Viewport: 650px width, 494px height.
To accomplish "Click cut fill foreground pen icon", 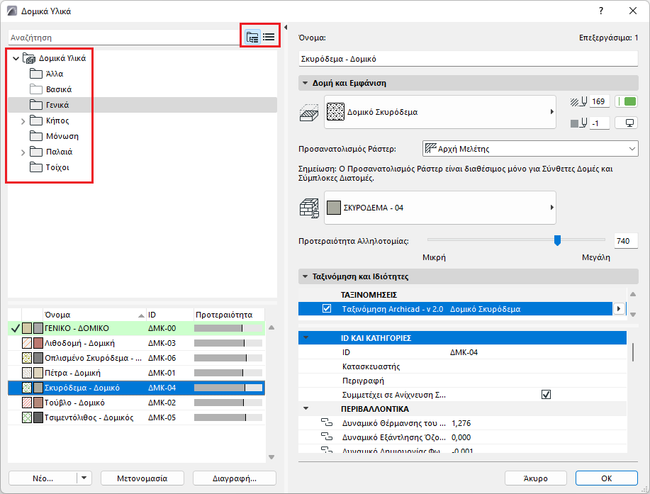I will [578, 101].
